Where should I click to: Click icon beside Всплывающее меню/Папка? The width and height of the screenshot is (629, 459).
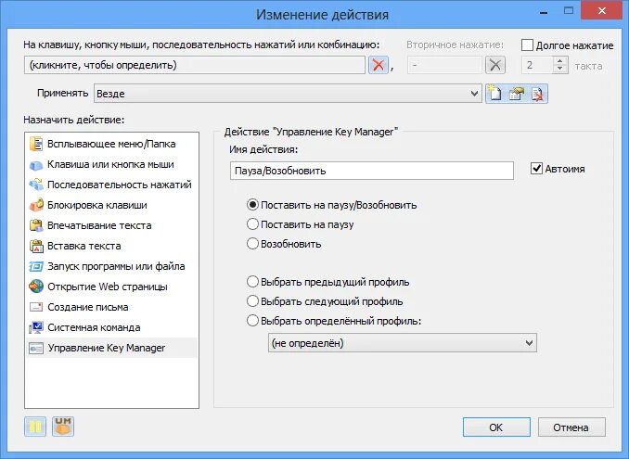coord(36,144)
